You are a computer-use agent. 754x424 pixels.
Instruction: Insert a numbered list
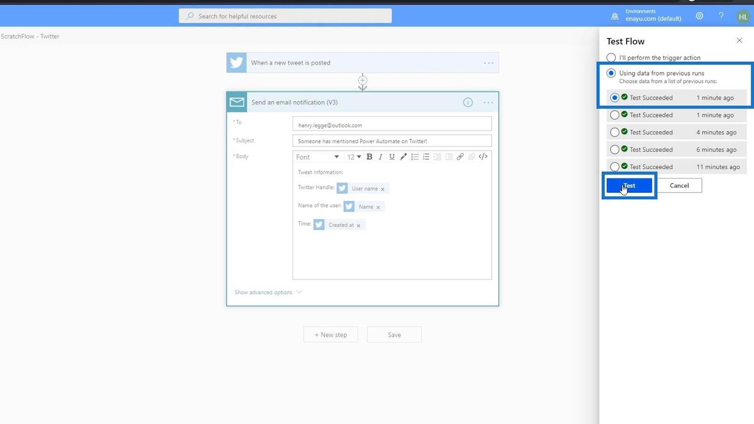tap(426, 157)
